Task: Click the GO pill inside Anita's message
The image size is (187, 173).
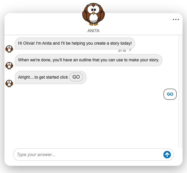Action: 76,77
